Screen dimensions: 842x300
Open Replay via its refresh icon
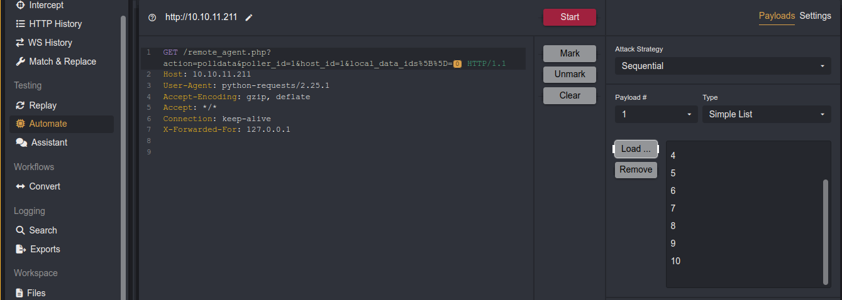(20, 105)
